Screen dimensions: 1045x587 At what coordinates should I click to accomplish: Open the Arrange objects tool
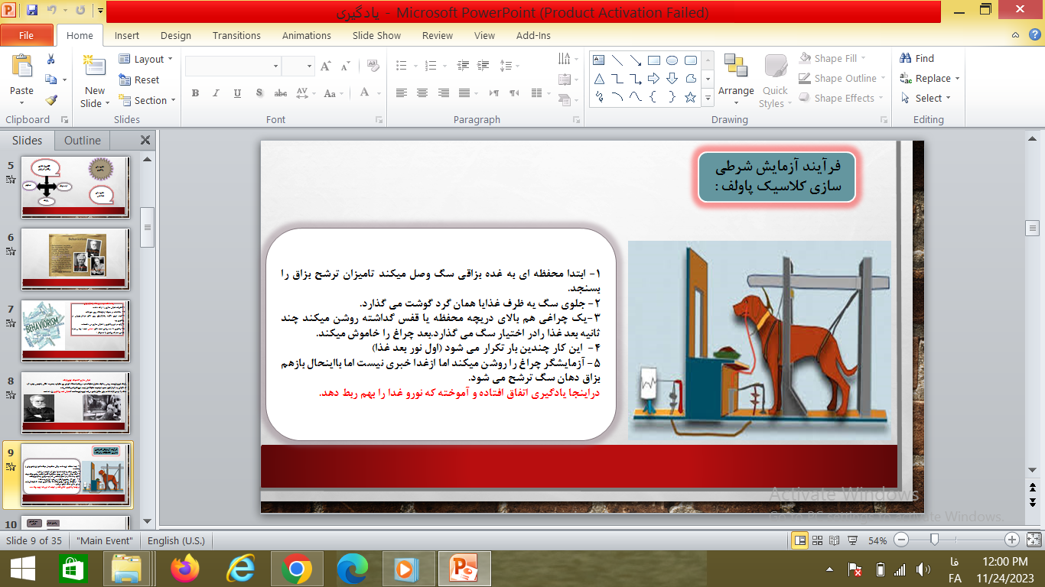[736, 76]
